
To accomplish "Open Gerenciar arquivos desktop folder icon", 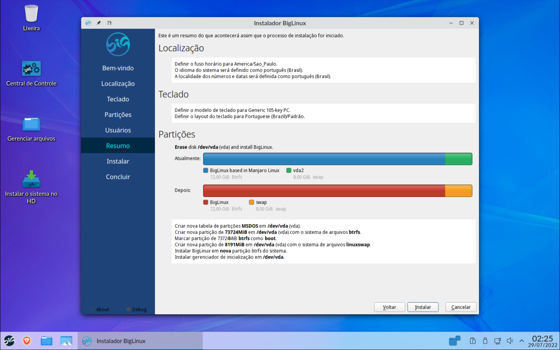I will 31,124.
